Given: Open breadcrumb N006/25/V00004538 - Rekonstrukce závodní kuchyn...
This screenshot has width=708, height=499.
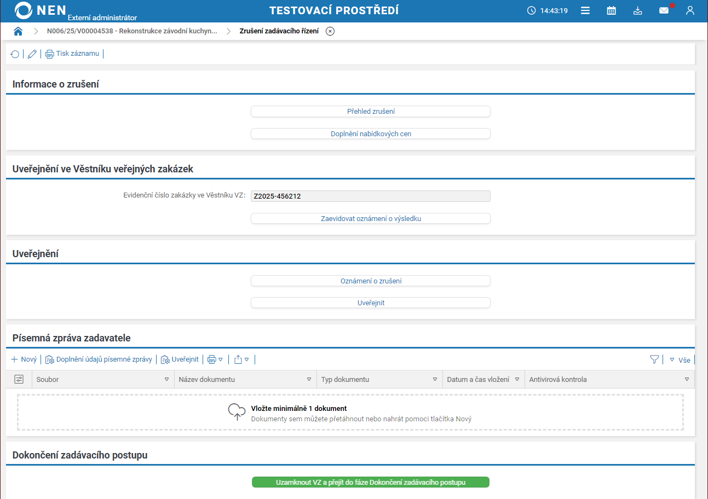Looking at the screenshot, I should pos(132,31).
